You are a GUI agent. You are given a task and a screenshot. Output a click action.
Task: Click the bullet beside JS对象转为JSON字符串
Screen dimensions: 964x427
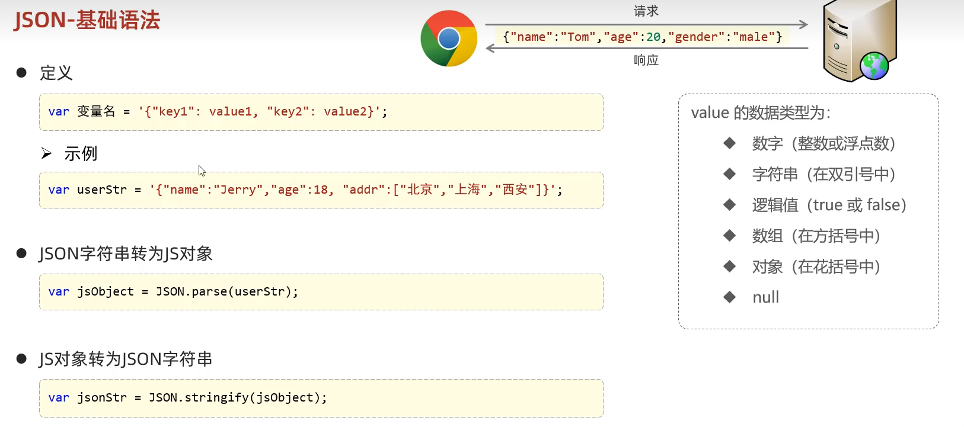pyautogui.click(x=22, y=358)
